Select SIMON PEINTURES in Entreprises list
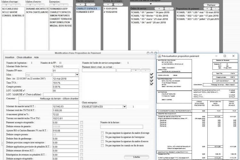 point(61,16)
